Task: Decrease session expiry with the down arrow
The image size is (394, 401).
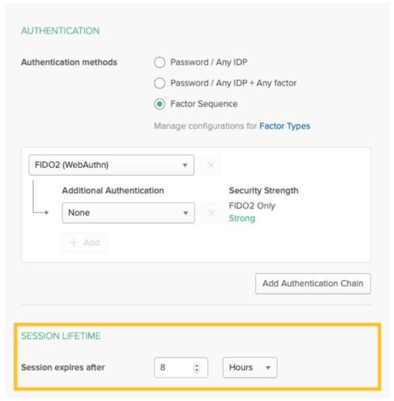Action: (197, 370)
